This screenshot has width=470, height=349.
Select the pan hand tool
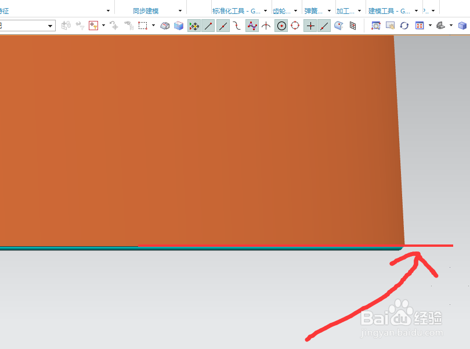390,26
